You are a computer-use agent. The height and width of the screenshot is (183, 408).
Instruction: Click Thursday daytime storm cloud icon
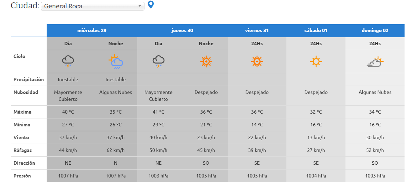(x=159, y=61)
